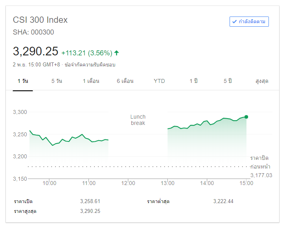The image size is (285, 229).
Task: Show the 6 เดือน chart range
Action: [x=125, y=81]
